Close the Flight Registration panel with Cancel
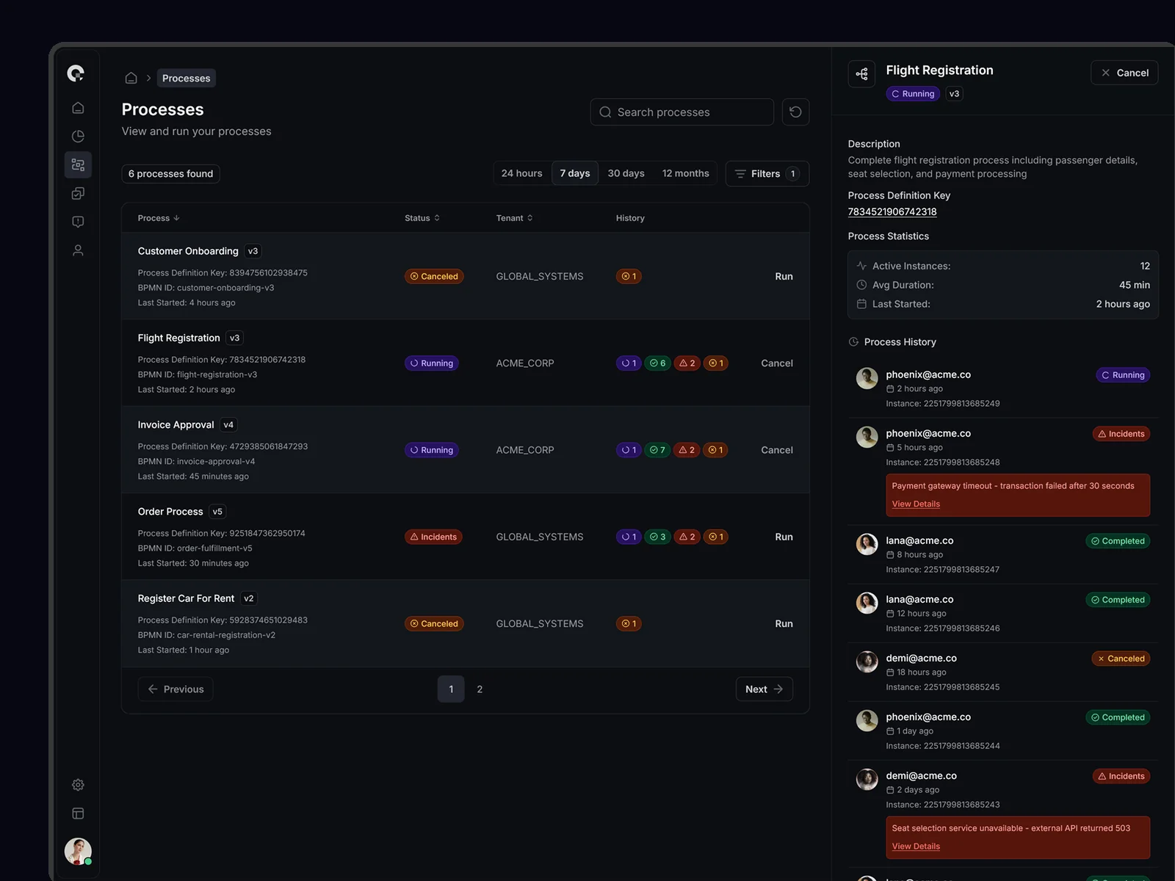The image size is (1175, 881). pyautogui.click(x=1124, y=73)
